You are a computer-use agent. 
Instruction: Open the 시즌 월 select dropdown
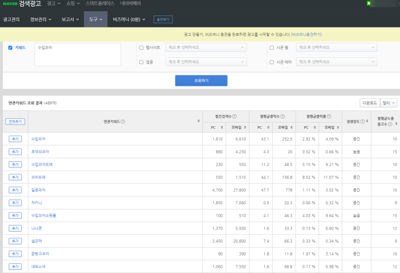(x=336, y=48)
